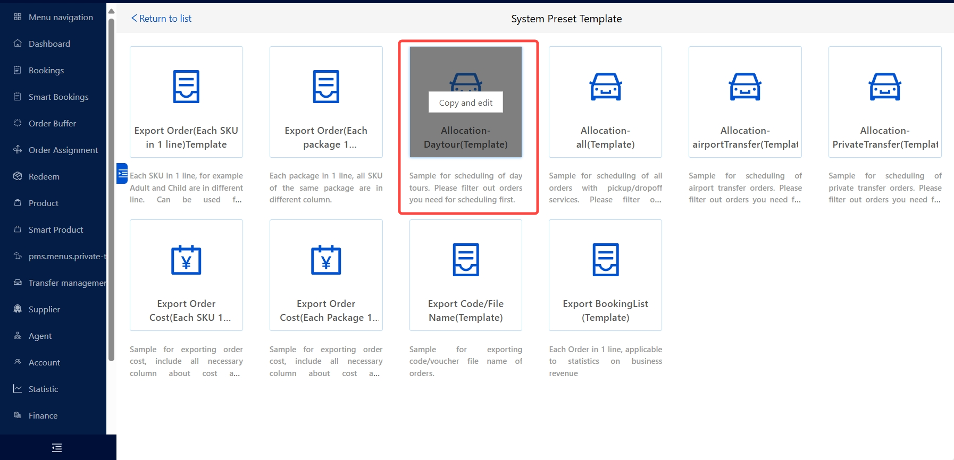
Task: Return to list via back link
Action: (161, 19)
